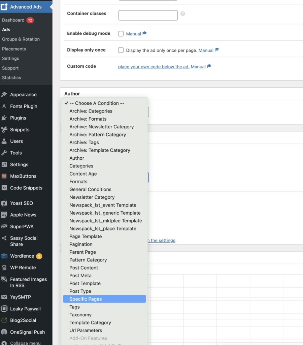Screen dimensions: 303x345
Task: Click the Users person icon
Action: coord(4,141)
